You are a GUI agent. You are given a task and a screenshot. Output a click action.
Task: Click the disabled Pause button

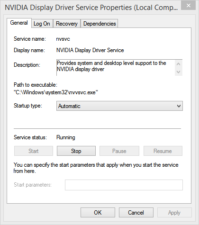(119, 151)
